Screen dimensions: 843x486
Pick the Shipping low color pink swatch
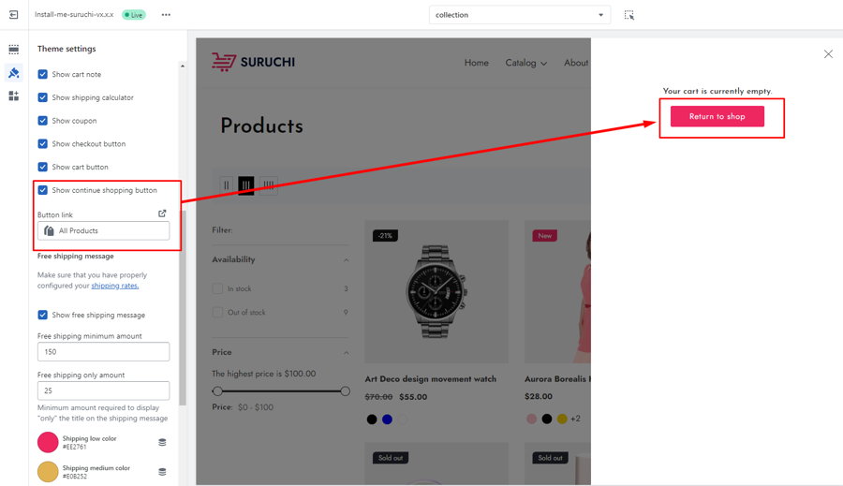point(48,442)
